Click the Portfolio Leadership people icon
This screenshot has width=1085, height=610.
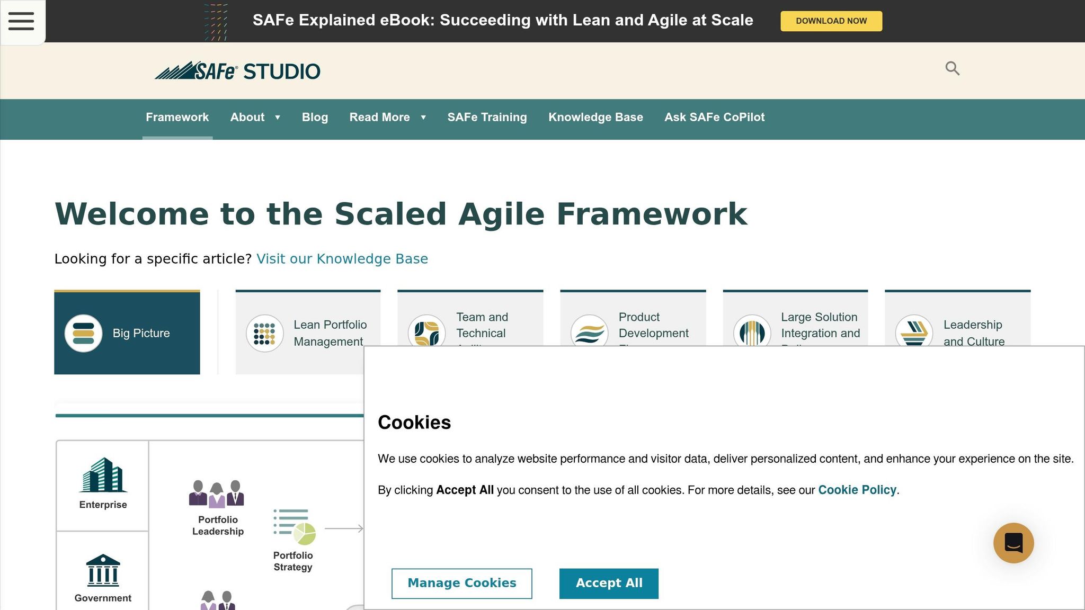(x=217, y=494)
